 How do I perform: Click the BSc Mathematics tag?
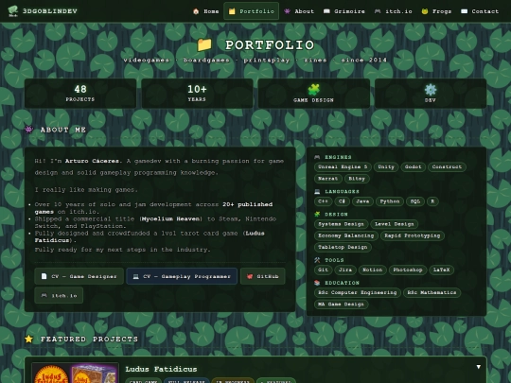(432, 292)
